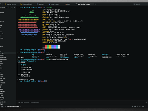The width and height of the screenshot is (148, 111).
Task: Click the red color block in fastfetch output
Action: click(x=46, y=47)
